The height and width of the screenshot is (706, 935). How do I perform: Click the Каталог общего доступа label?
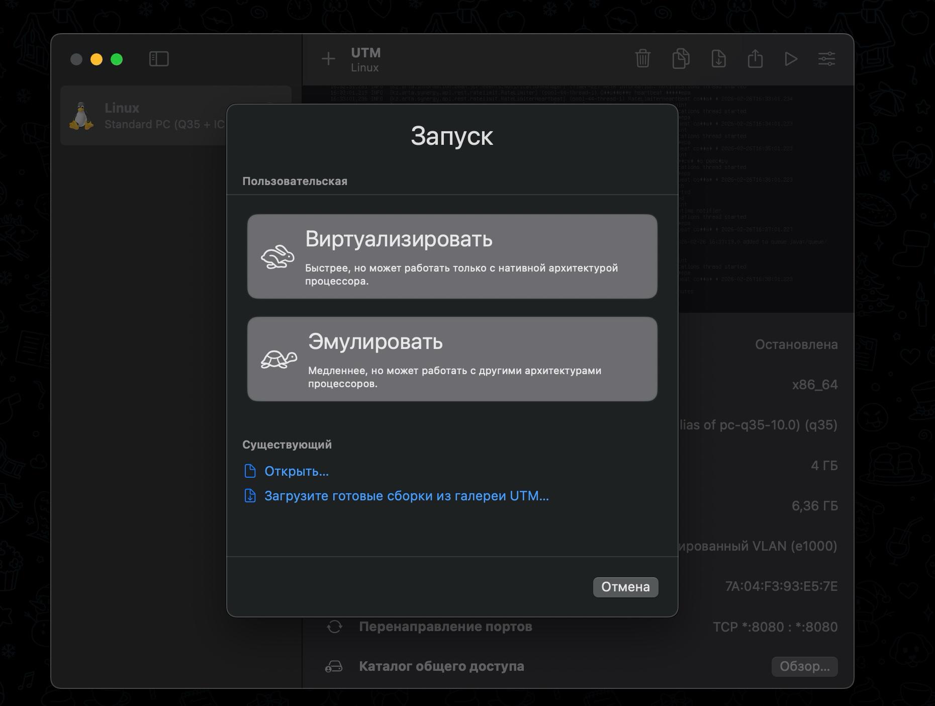coord(441,666)
